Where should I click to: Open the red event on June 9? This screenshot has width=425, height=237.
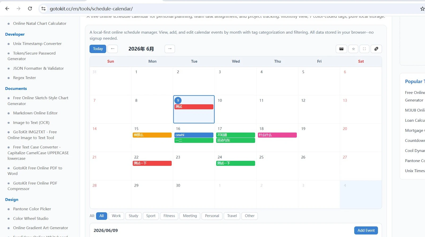tap(194, 107)
